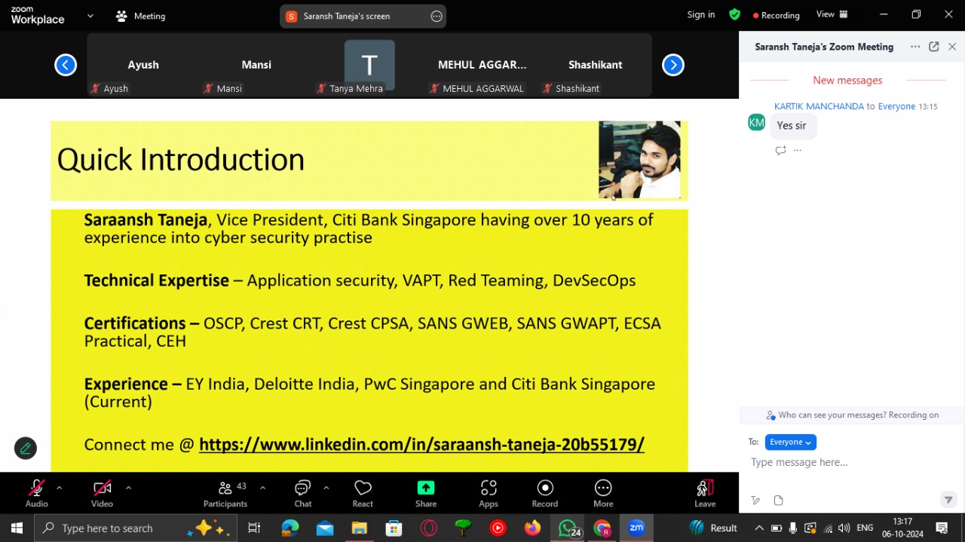The width and height of the screenshot is (965, 542).
Task: Open File Explorer from taskbar
Action: click(360, 528)
